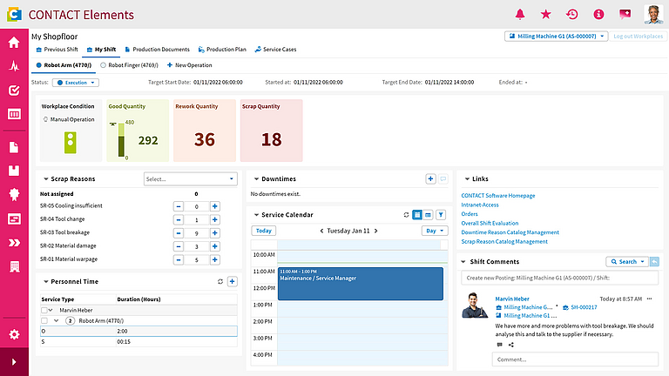Select Robot Finger (4769/) operation

(x=129, y=65)
